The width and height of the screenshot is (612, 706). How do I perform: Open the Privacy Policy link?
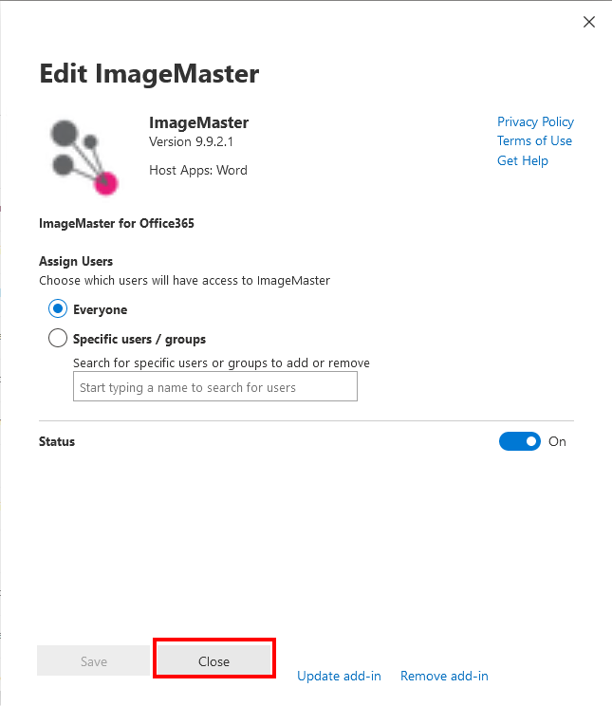click(x=535, y=121)
